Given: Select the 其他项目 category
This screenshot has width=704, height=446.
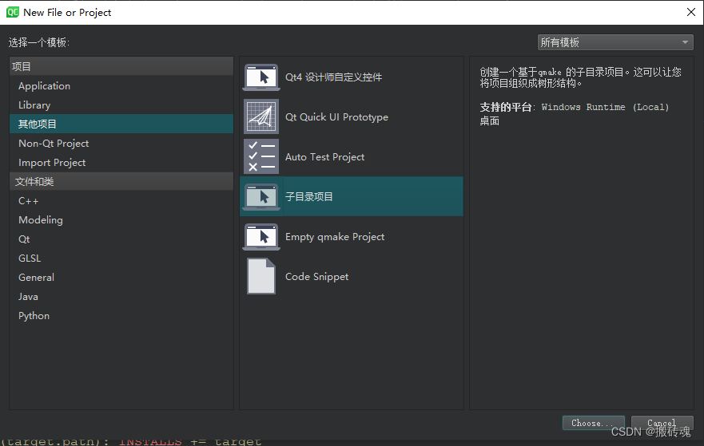Looking at the screenshot, I should pos(121,124).
